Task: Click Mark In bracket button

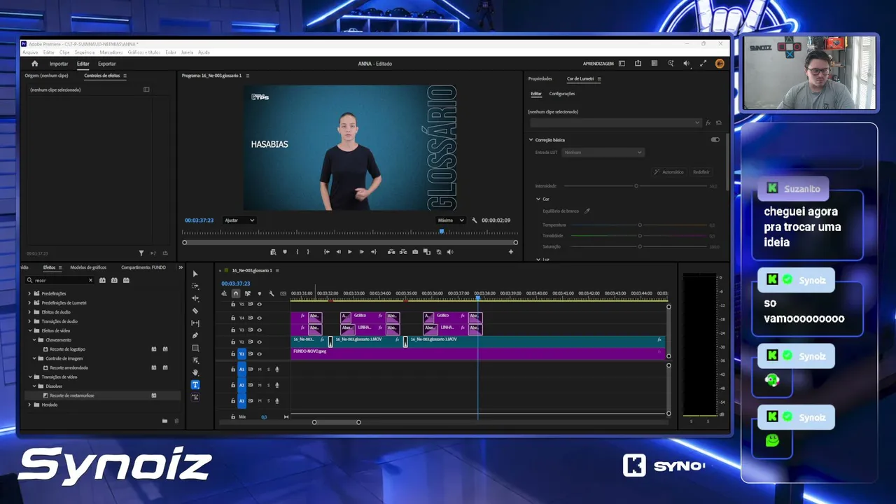Action: coord(297,252)
